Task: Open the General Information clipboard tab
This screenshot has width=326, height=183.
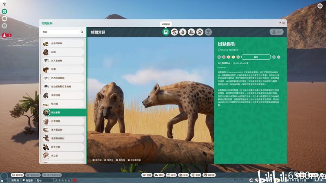Action: 166,32
